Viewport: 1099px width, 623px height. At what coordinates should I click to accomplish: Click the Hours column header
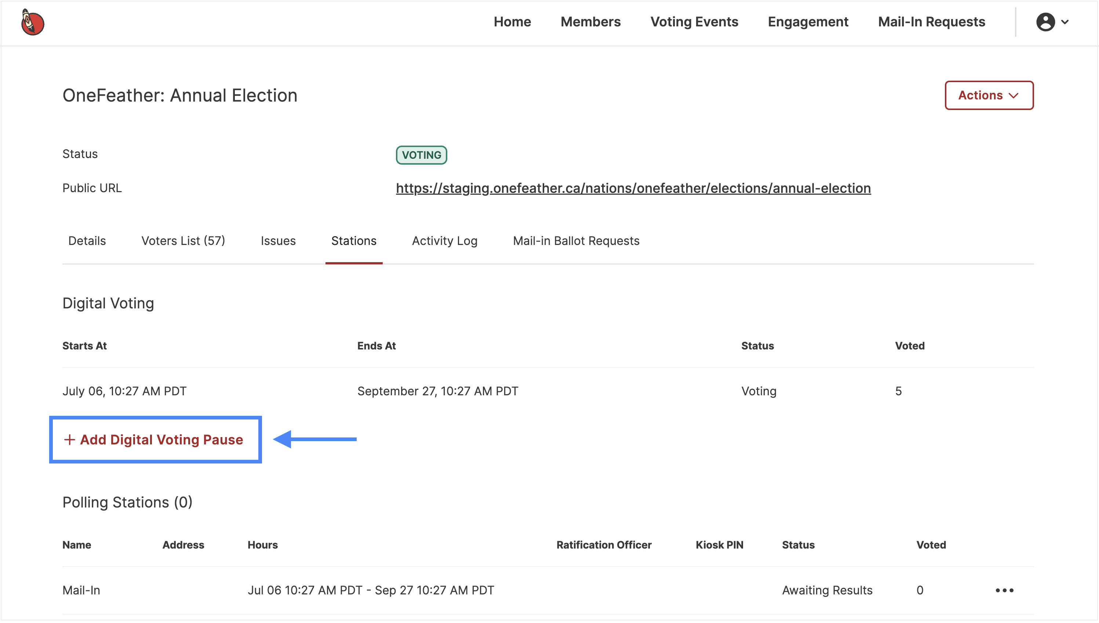click(262, 545)
